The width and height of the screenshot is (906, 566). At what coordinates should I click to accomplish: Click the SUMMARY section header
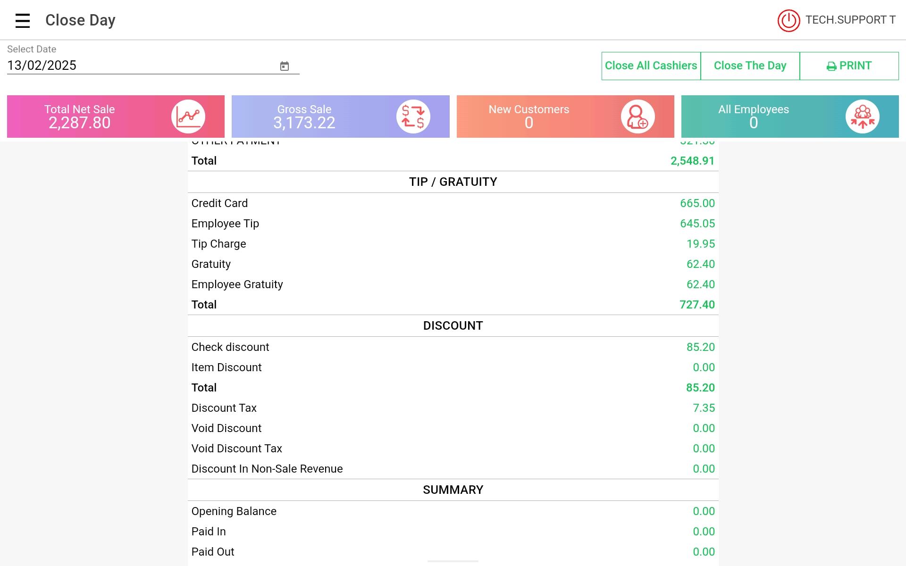[x=453, y=490]
